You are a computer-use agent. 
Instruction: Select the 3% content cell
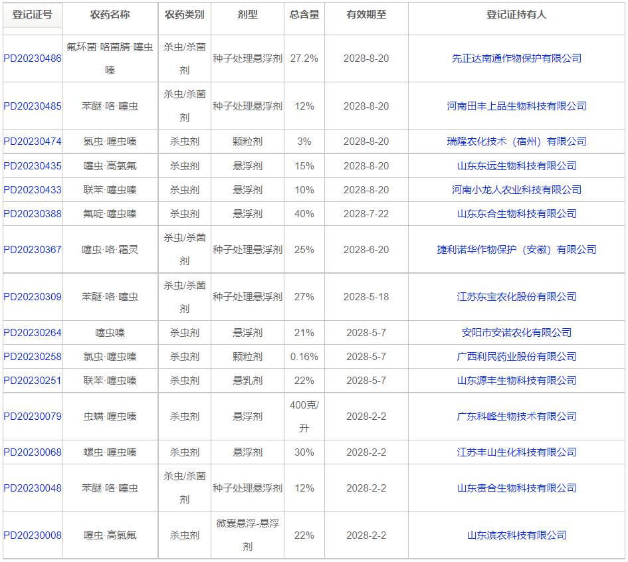[304, 141]
